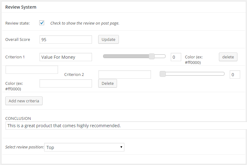Click the middle of Criterion 2 slider track
Screen dimensions: 247x165
[192, 74]
